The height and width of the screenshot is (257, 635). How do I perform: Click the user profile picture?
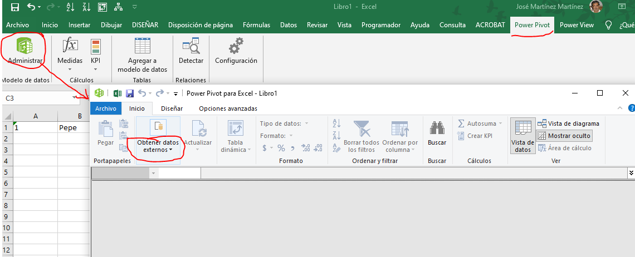(596, 7)
